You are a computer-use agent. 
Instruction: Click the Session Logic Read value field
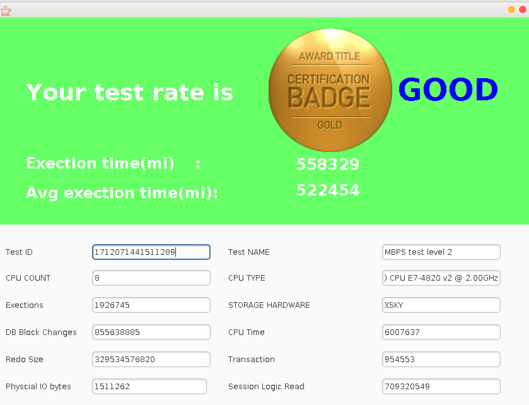pos(441,386)
